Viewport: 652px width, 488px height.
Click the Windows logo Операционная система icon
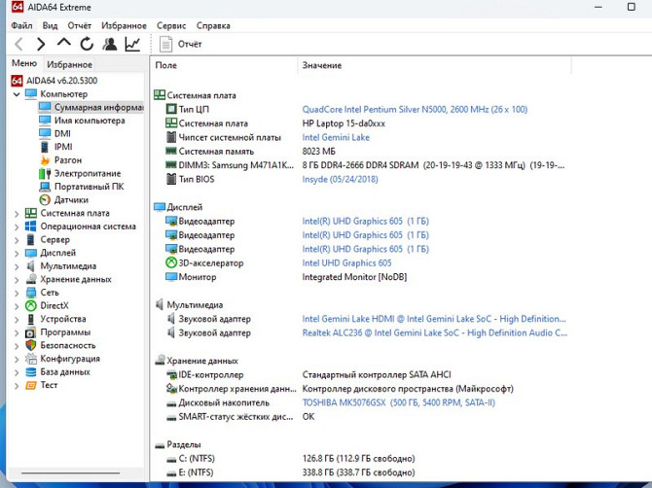tap(31, 227)
